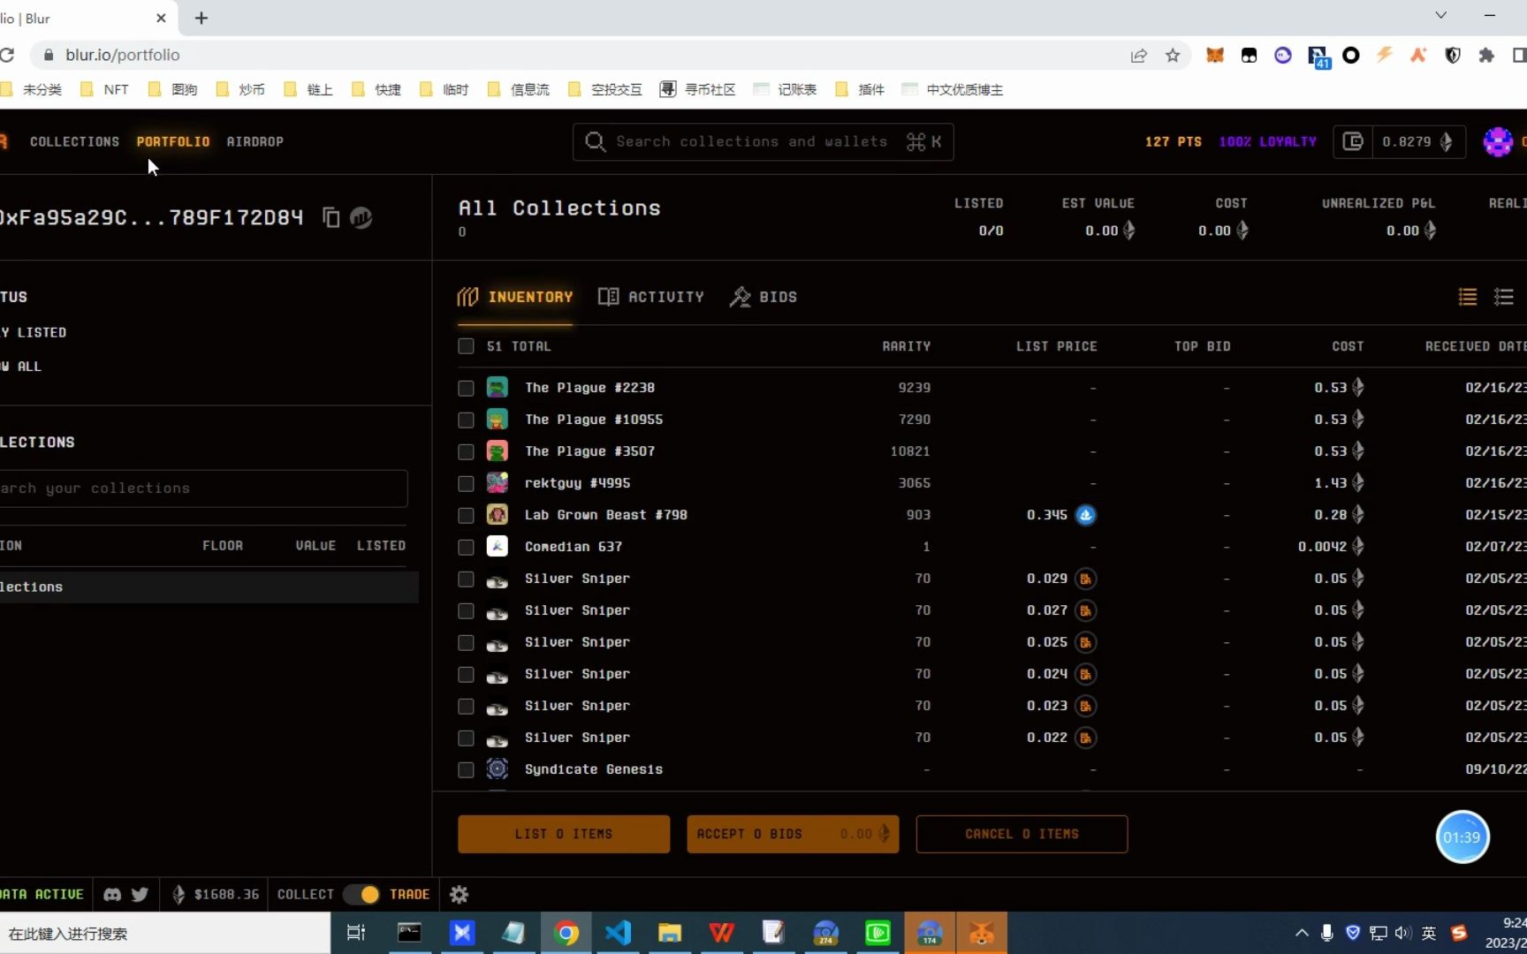Click the Task View taskbar button
Image resolution: width=1527 pixels, height=954 pixels.
356,933
